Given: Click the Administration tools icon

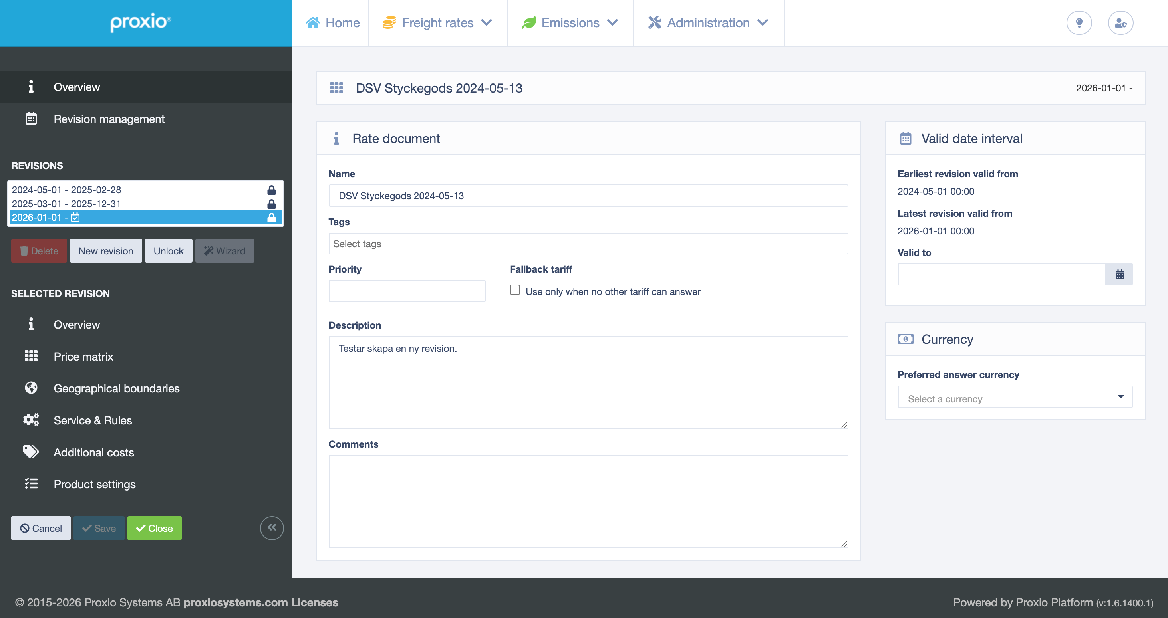Looking at the screenshot, I should click(654, 23).
